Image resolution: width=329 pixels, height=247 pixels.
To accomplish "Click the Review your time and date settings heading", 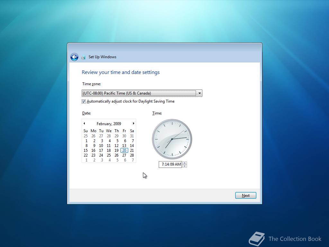I will pyautogui.click(x=121, y=72).
